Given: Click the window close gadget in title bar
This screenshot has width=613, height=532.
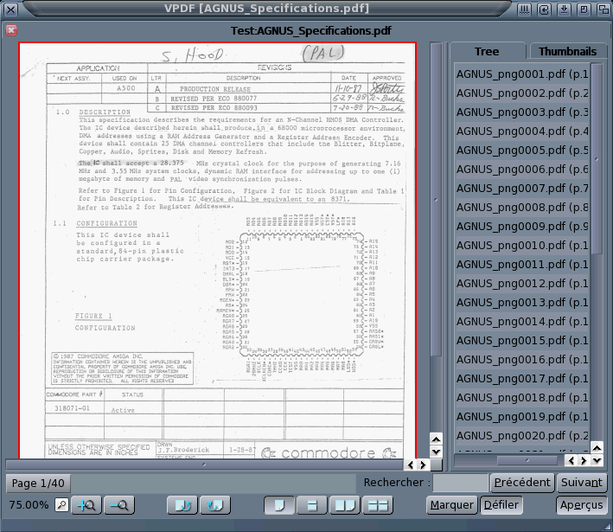Looking at the screenshot, I should pos(10,9).
